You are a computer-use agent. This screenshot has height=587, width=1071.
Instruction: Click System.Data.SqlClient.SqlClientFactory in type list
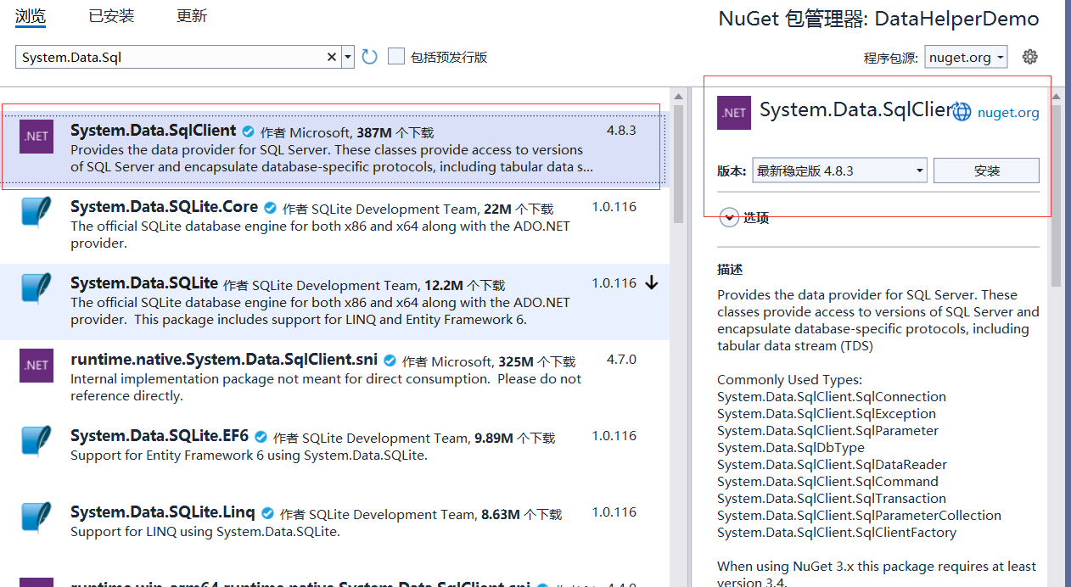click(837, 532)
